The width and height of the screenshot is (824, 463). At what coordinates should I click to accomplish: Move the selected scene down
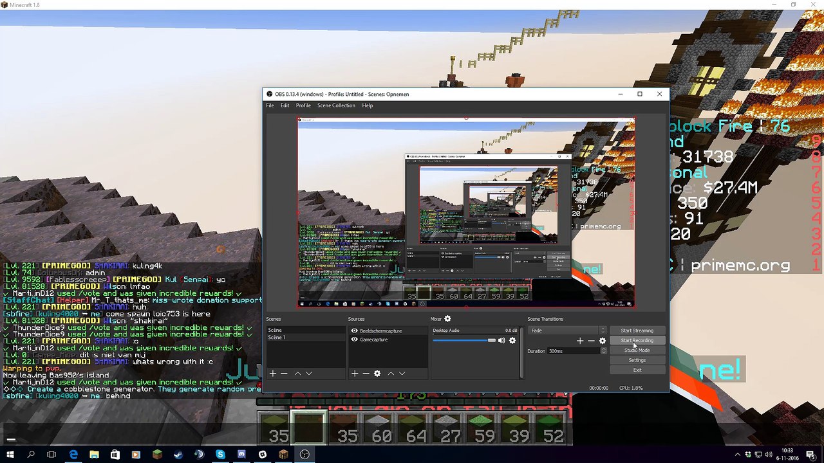click(309, 374)
